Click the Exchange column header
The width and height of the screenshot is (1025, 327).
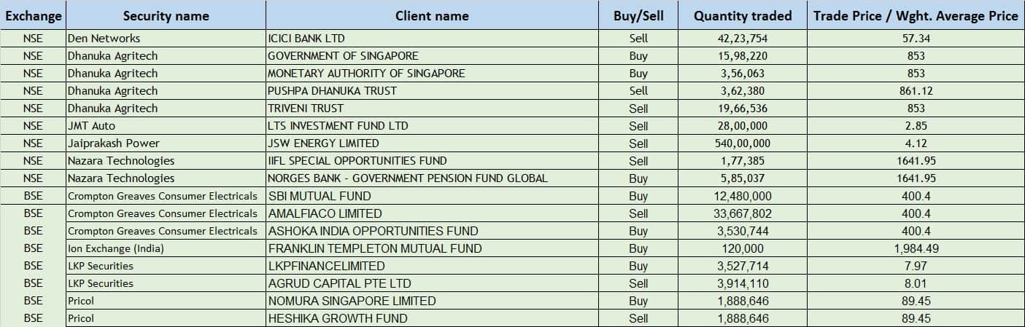[33, 15]
